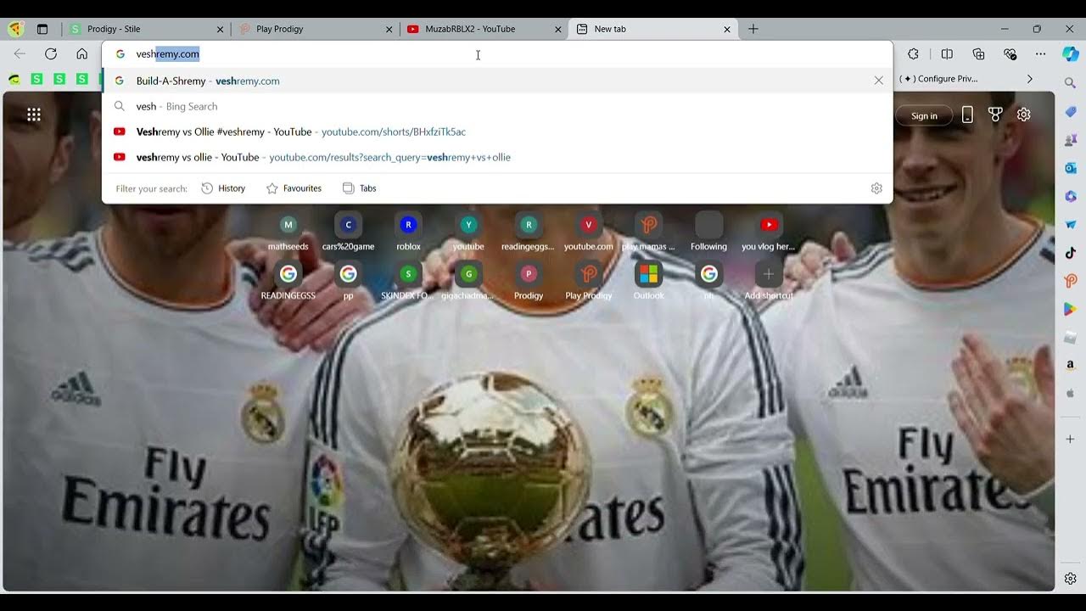Select the vesh - Bing Search suggestion
The width and height of the screenshot is (1086, 611).
pos(497,106)
